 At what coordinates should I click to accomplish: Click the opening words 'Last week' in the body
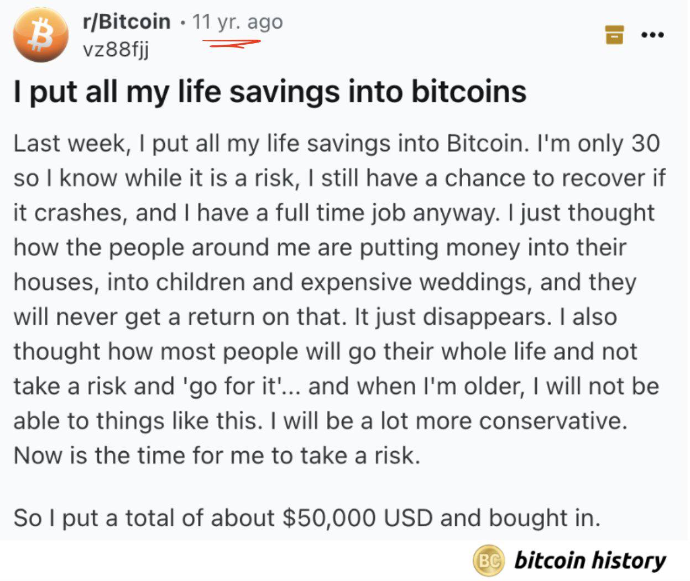click(70, 144)
